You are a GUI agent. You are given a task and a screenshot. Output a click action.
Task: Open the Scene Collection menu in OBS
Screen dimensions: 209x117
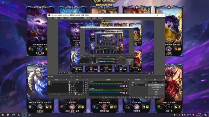coord(87,18)
